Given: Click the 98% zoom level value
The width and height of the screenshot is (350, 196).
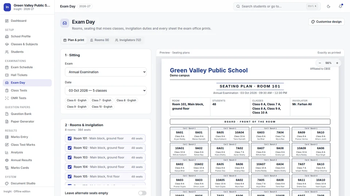Looking at the screenshot, I should click(x=328, y=63).
